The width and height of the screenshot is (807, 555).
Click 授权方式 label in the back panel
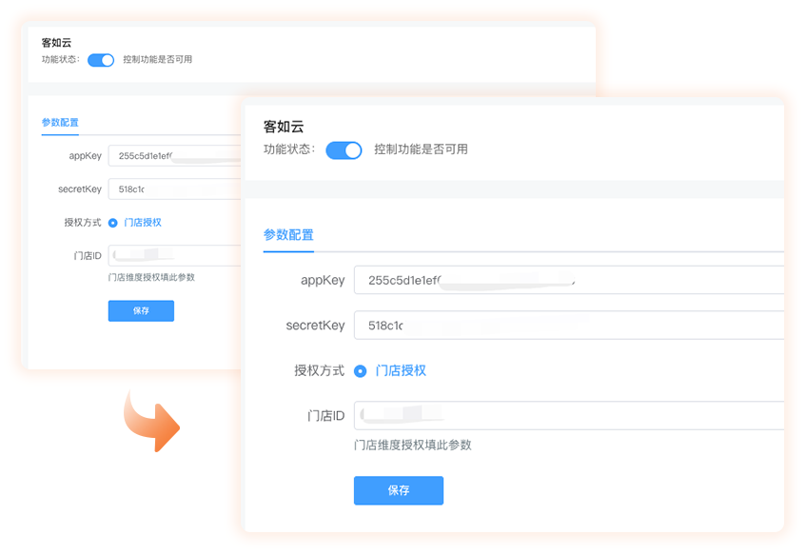83,223
